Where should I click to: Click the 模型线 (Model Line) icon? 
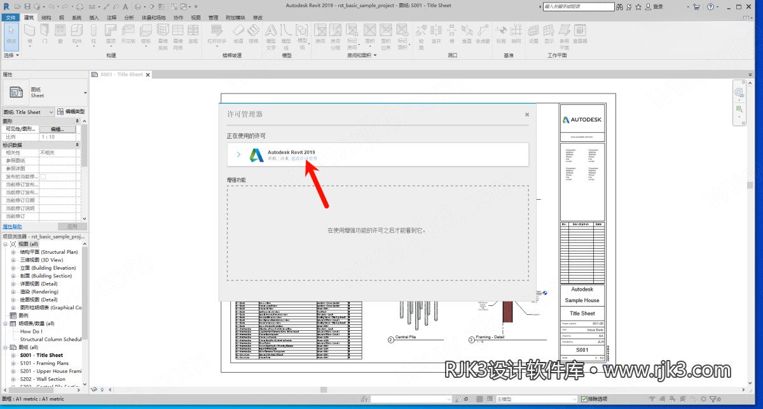point(286,31)
